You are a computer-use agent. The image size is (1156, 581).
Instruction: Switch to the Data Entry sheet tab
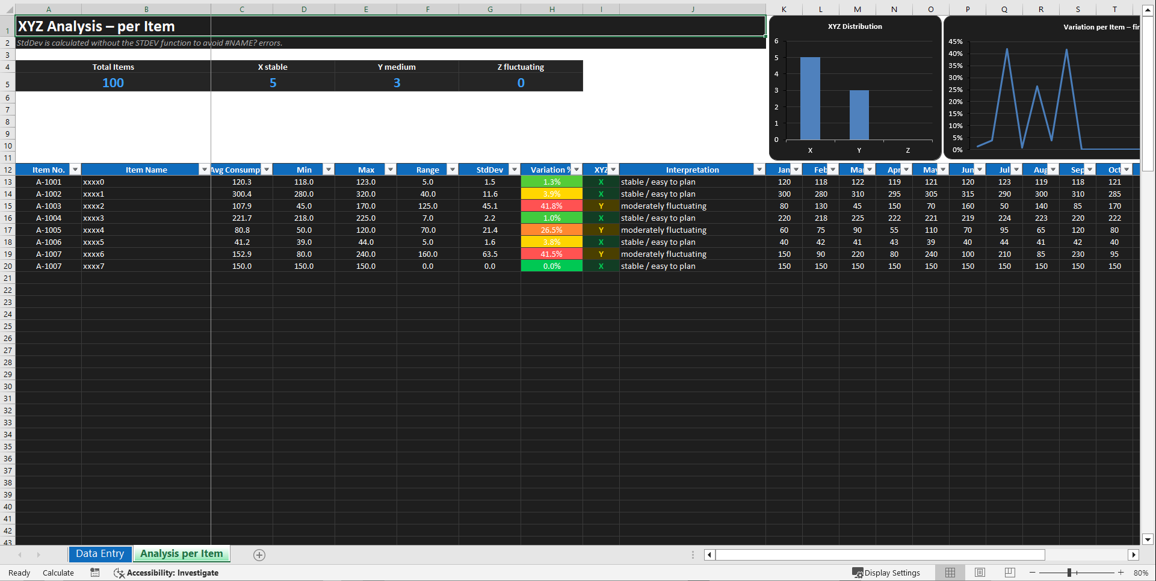pos(100,554)
